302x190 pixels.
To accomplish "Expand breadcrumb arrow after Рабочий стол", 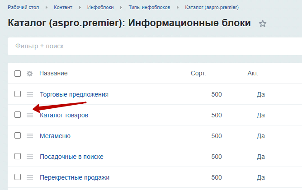I will click(47, 8).
